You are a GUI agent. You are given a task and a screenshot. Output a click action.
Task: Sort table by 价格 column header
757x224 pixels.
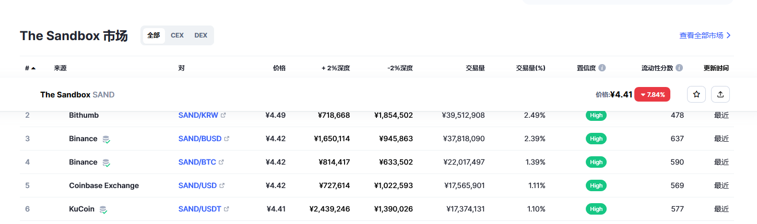point(279,68)
